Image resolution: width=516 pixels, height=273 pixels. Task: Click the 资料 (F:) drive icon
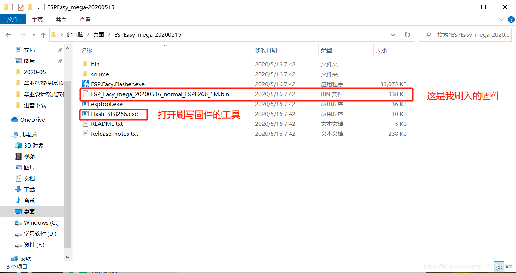pyautogui.click(x=18, y=245)
